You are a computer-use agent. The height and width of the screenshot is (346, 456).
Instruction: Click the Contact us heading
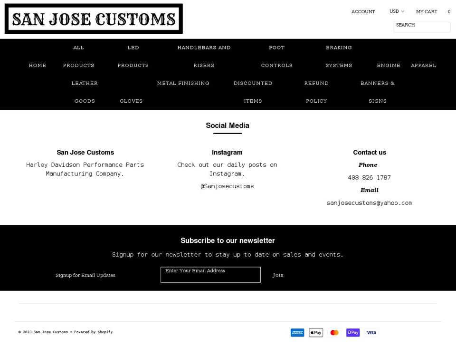click(370, 153)
